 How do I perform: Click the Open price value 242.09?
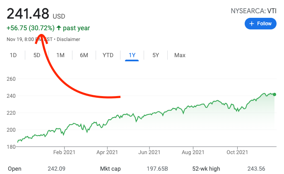point(59,169)
